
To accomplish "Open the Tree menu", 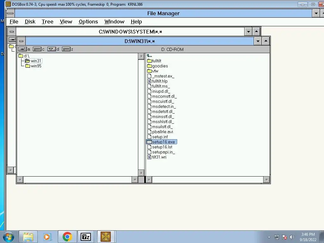I will point(47,22).
